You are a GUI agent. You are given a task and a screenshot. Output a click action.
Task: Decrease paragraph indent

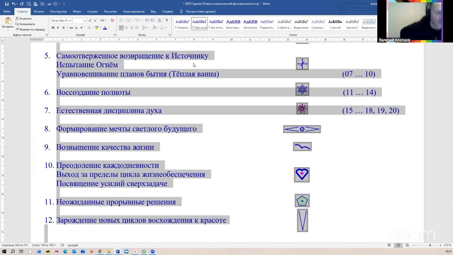[147, 21]
